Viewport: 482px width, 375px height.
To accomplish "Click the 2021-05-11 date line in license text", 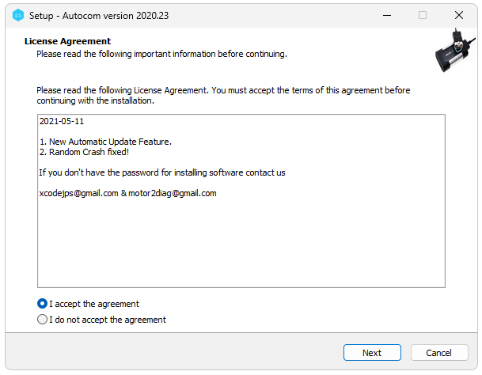I will coord(62,121).
